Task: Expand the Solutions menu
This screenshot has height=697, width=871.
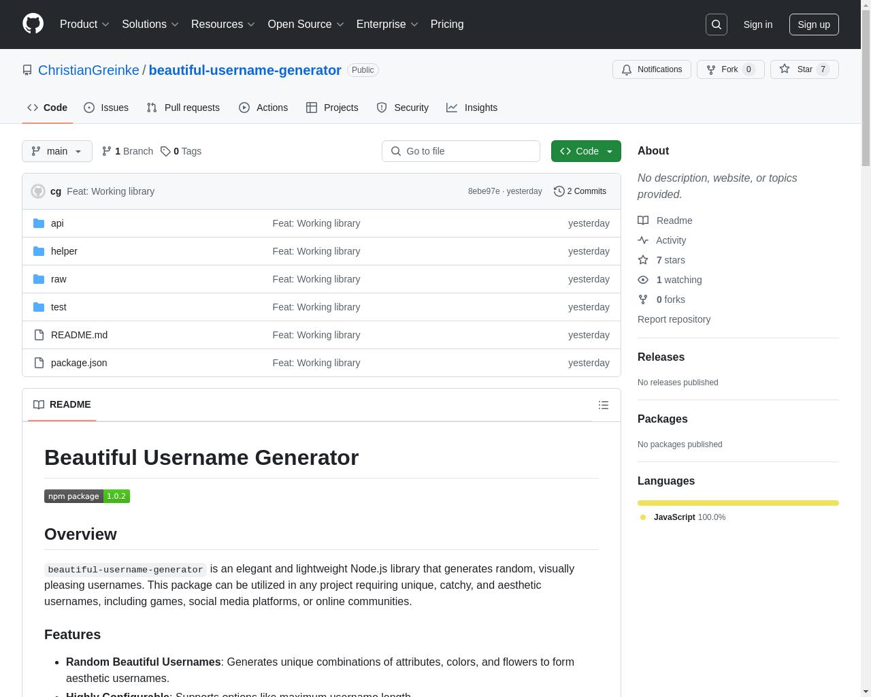Action: [x=150, y=25]
